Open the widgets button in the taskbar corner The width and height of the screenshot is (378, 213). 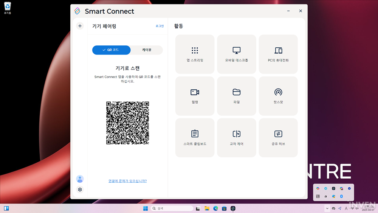point(6,208)
